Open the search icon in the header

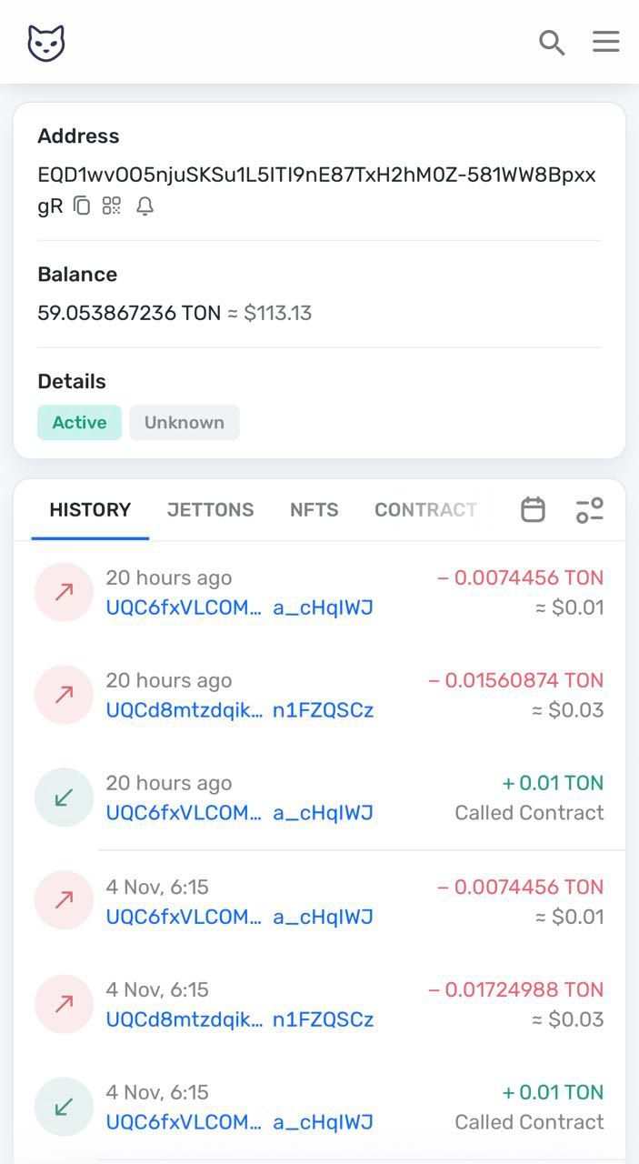click(551, 42)
